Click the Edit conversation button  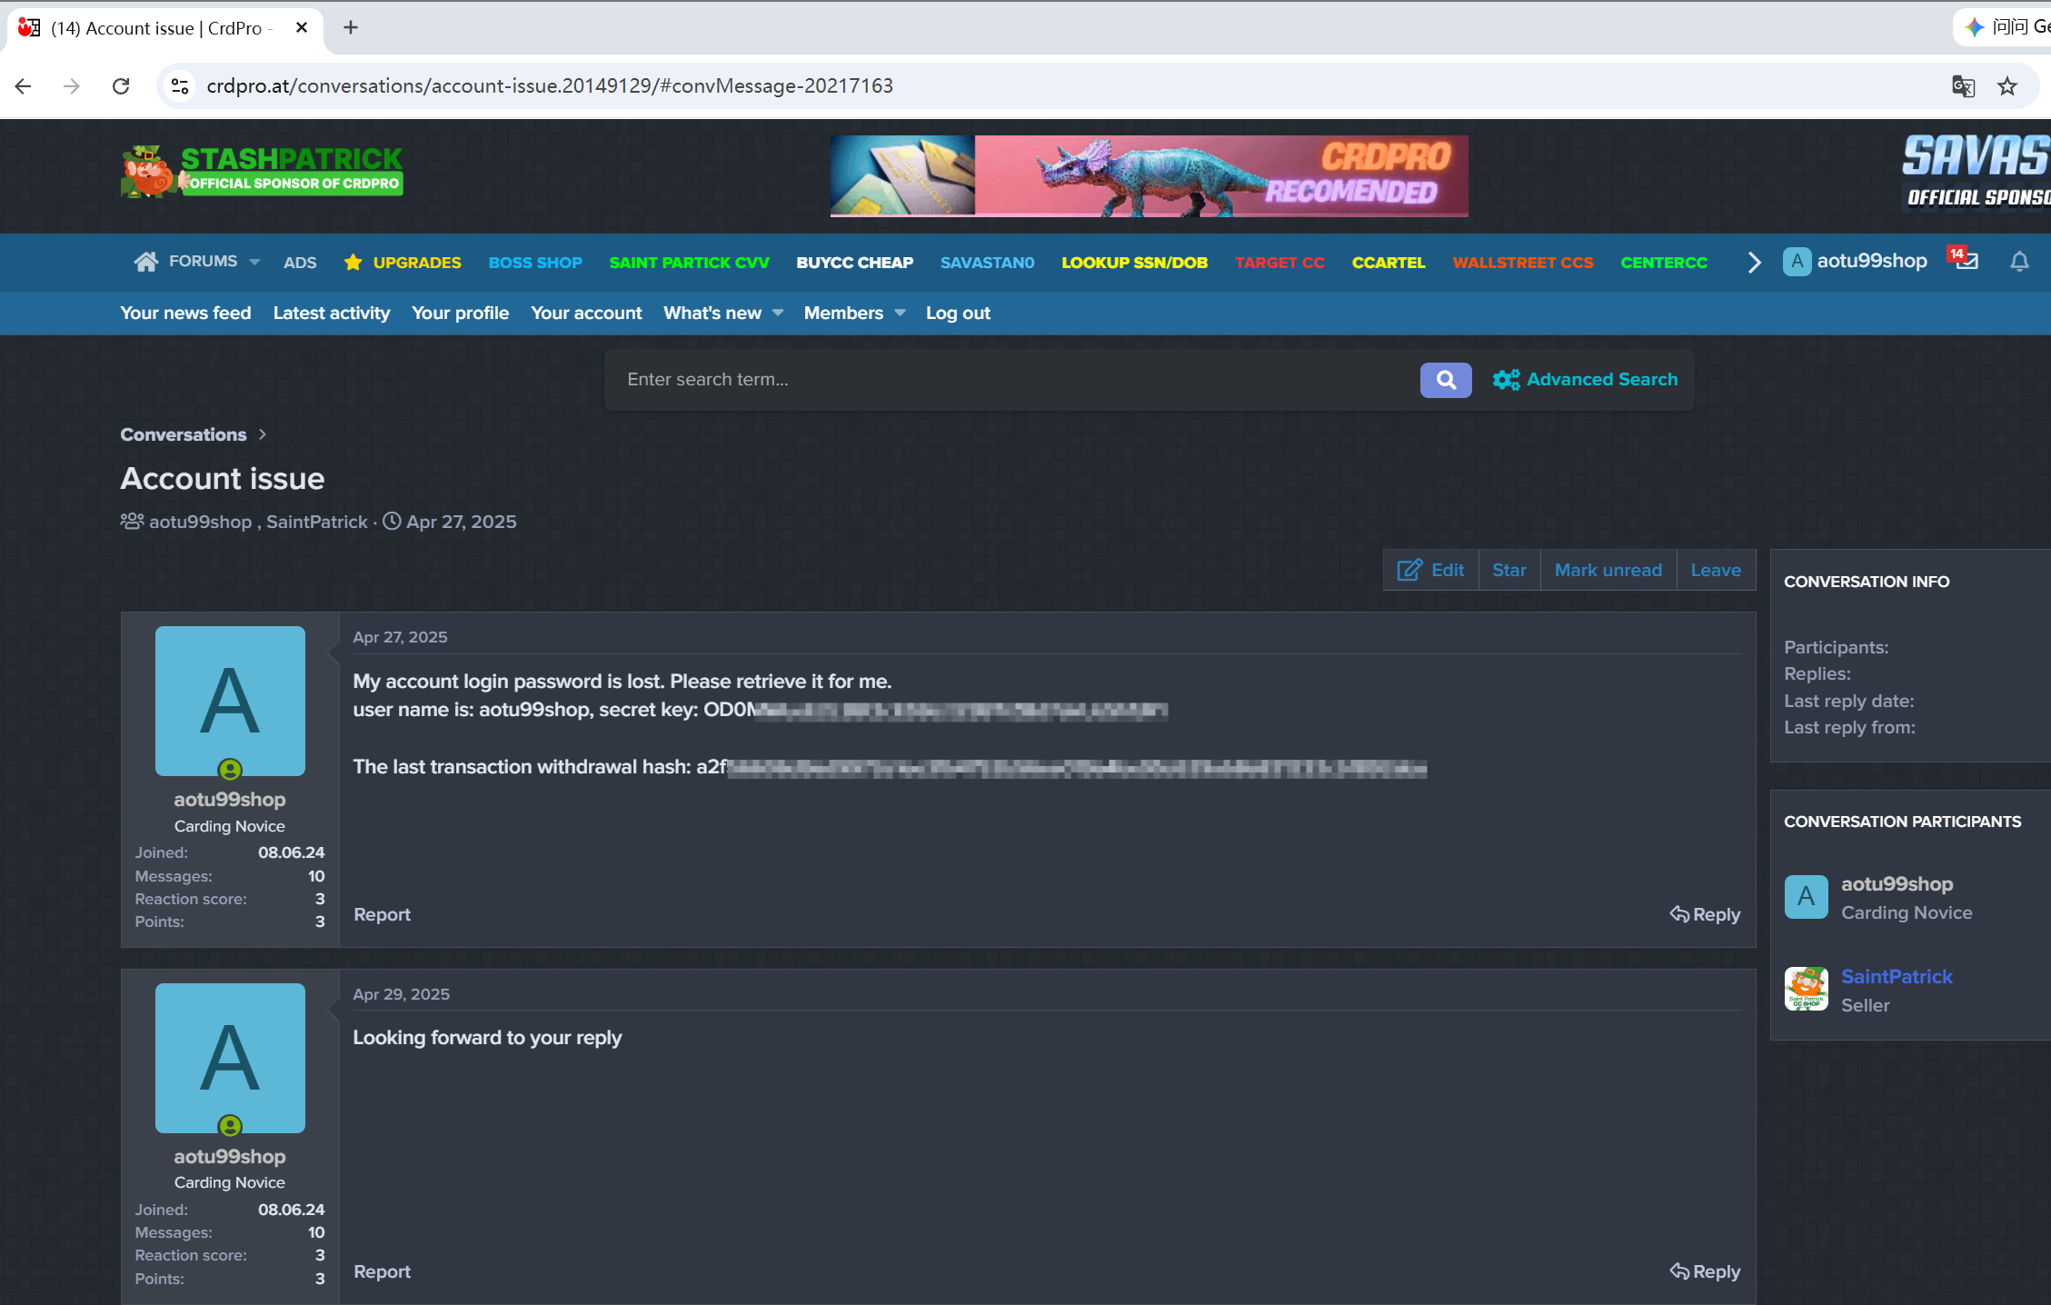1430,570
